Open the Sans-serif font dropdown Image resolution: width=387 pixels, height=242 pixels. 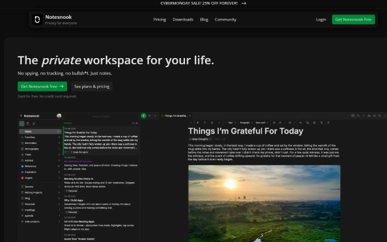(x=262, y=122)
